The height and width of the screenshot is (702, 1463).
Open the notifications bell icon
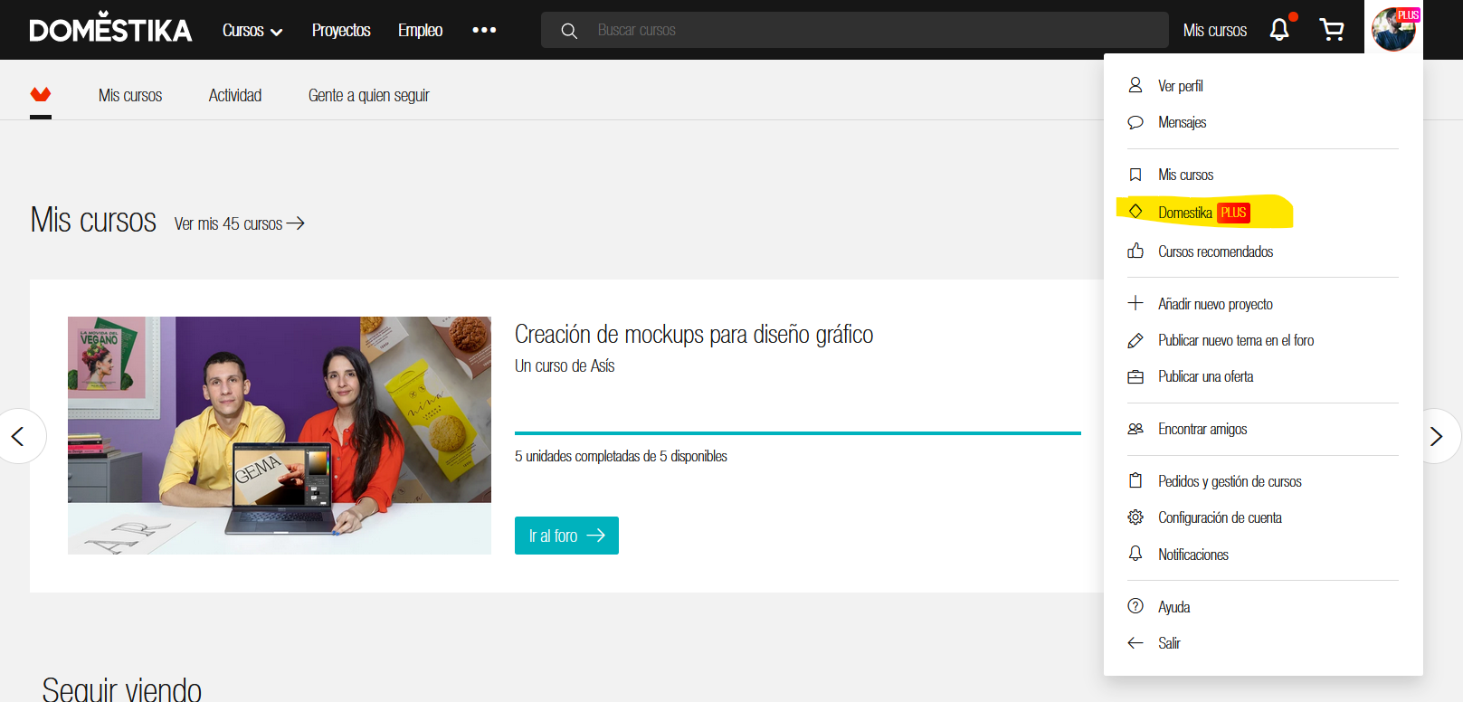1279,30
